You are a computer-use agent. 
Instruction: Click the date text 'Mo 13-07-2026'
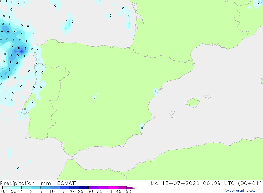coord(175,183)
